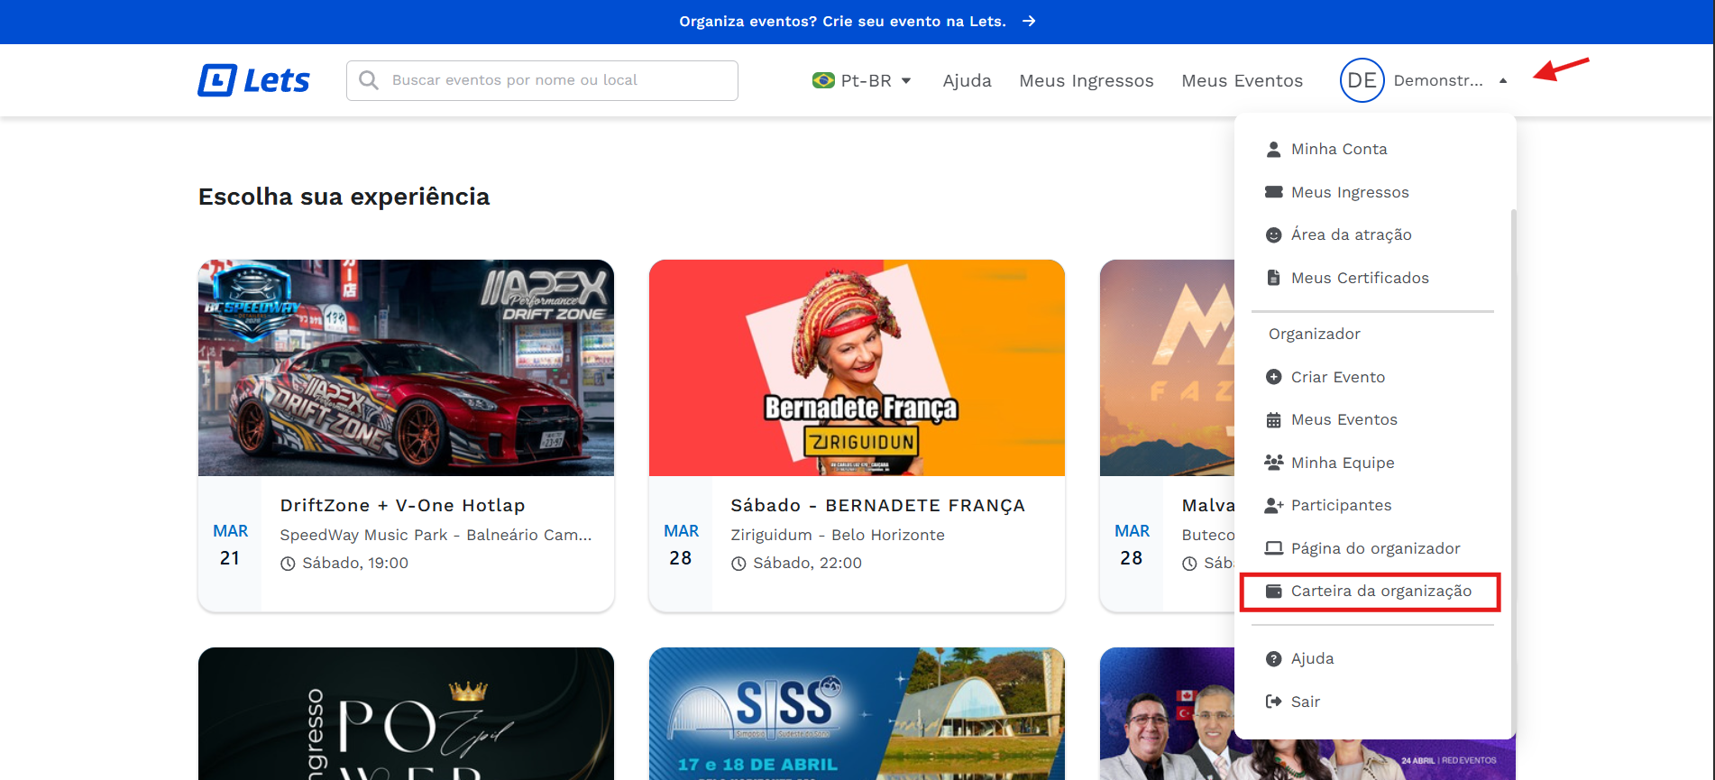Click the Lets logo icon
Screen dimensions: 1715x780
217,80
